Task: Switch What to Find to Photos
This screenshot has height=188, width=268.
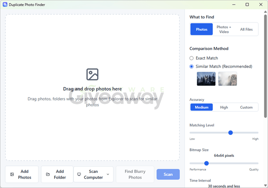Action: (x=202, y=29)
